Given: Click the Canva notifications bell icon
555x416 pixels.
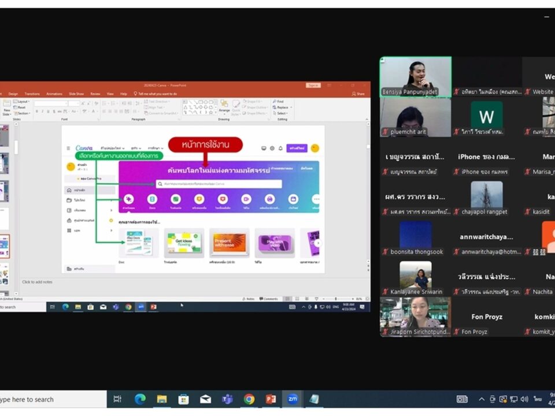Looking at the screenshot, I should pyautogui.click(x=281, y=148).
